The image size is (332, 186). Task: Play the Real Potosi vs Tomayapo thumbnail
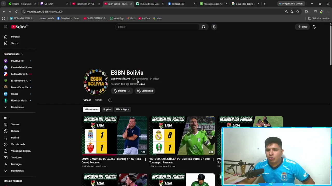[182, 136]
